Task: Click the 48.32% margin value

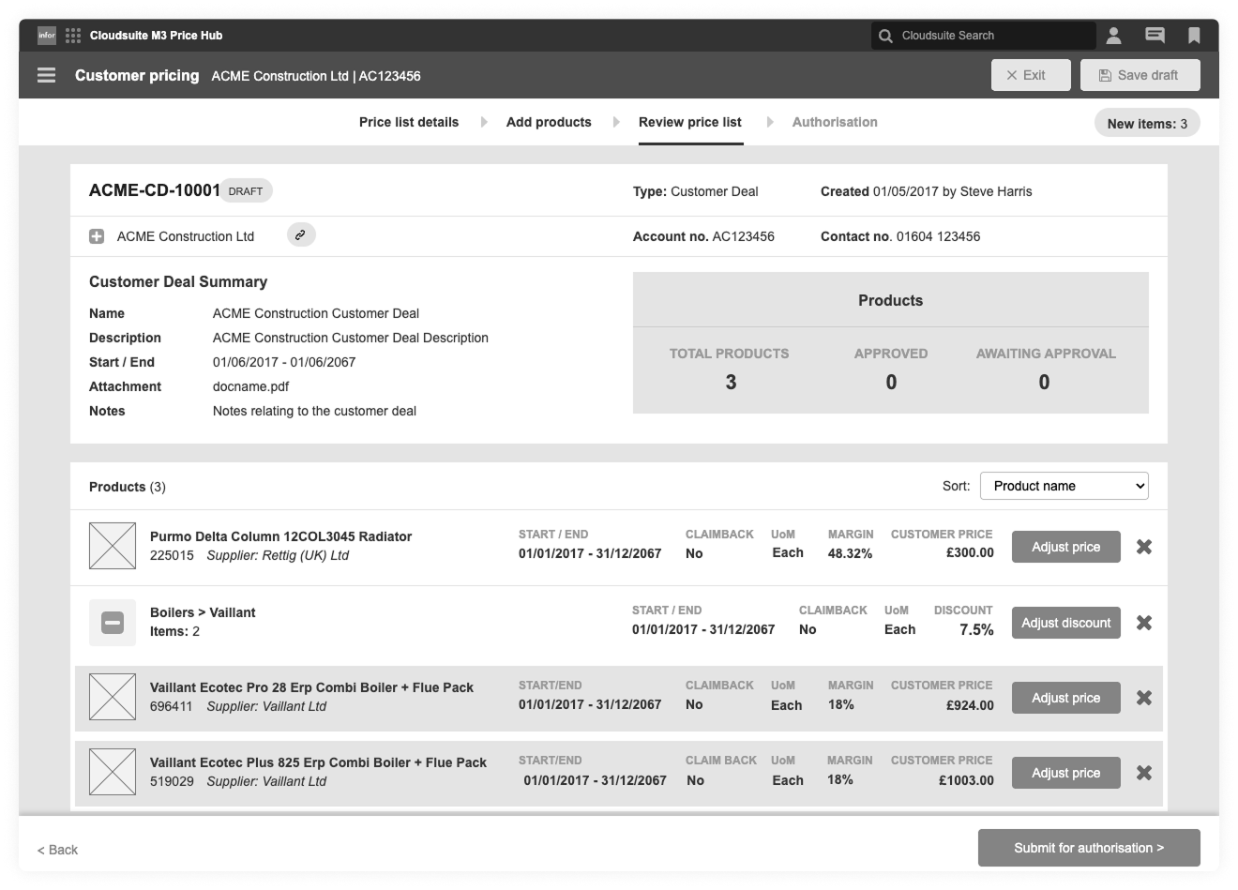Action: click(x=850, y=553)
